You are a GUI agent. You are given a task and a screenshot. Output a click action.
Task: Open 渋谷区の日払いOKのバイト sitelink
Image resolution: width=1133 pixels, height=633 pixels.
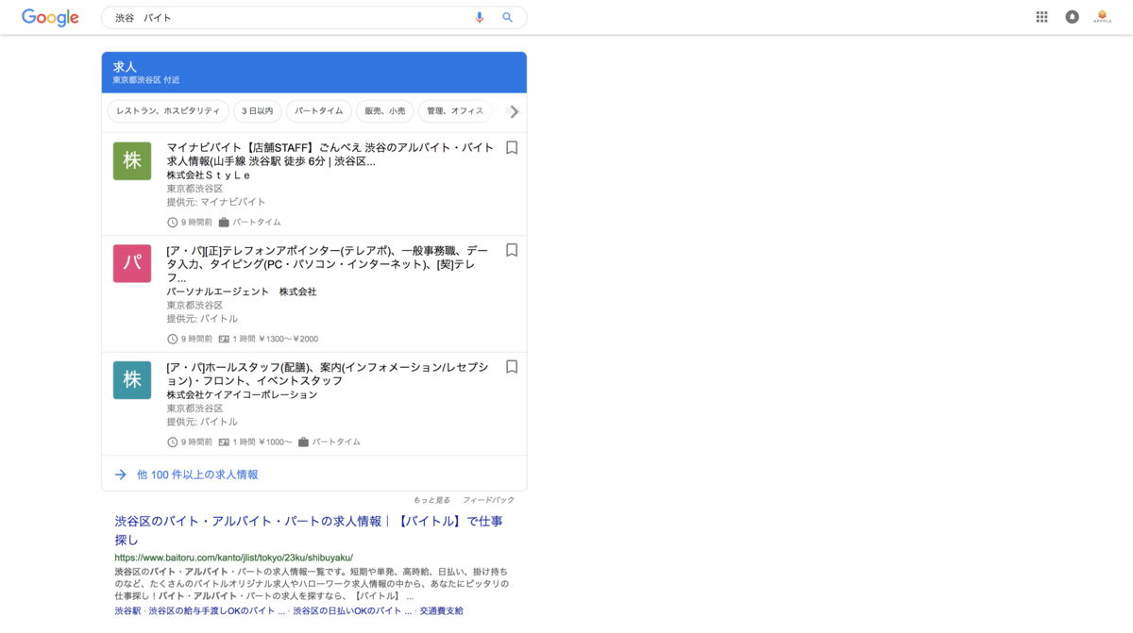(350, 611)
